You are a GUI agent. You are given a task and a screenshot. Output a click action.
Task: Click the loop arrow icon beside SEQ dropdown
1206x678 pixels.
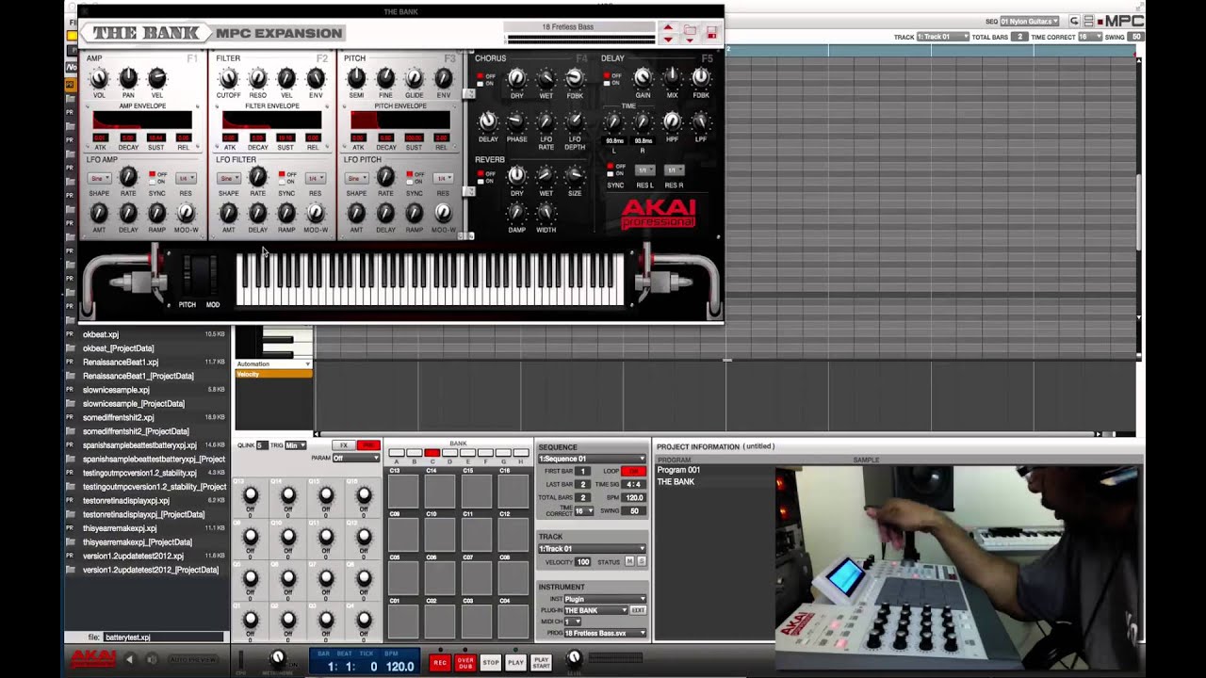point(1074,21)
